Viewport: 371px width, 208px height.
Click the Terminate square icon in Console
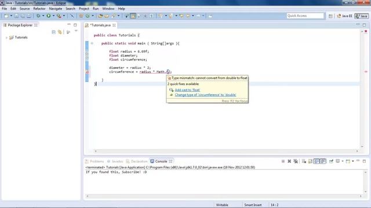pyautogui.click(x=283, y=161)
